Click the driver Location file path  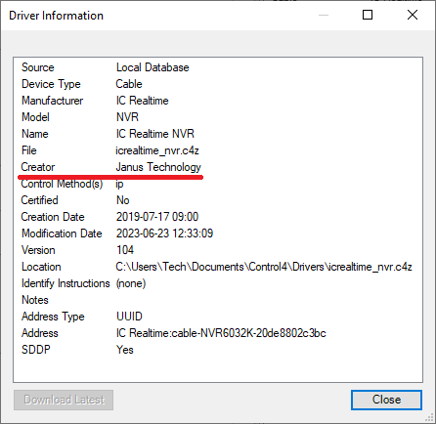tap(264, 267)
